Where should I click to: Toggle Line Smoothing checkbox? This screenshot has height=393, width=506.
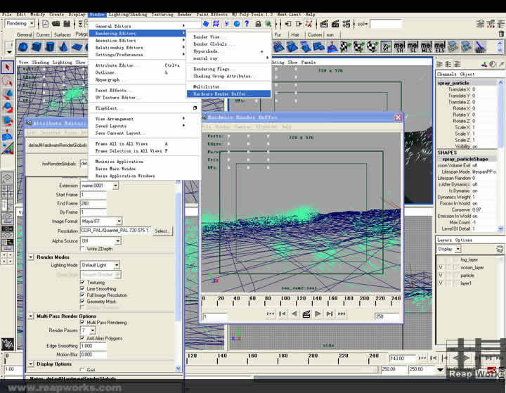82,289
